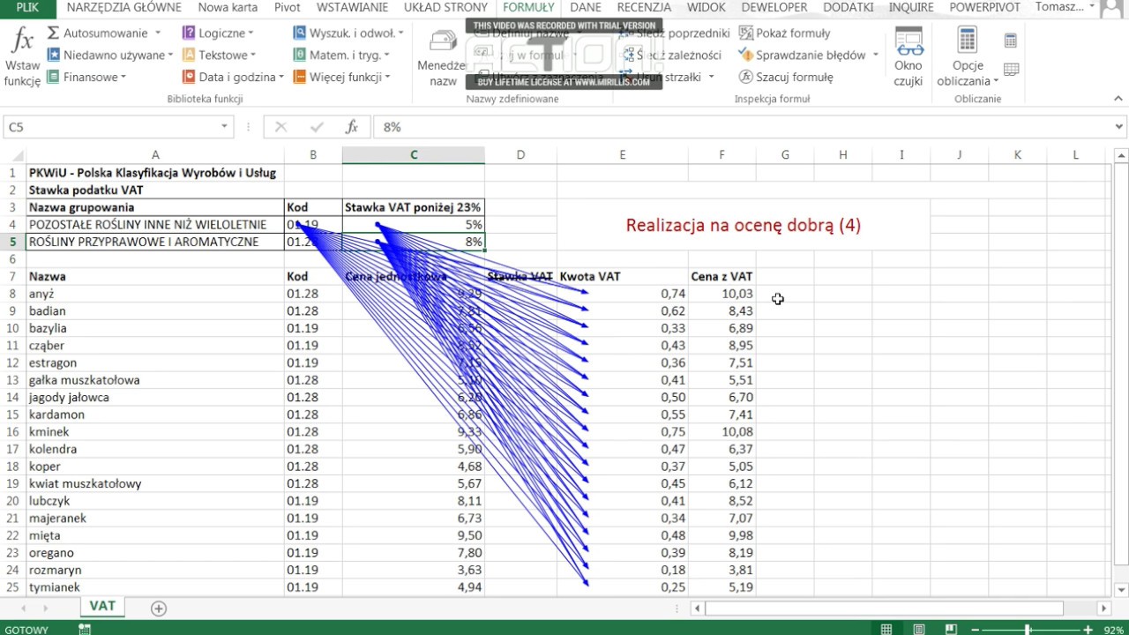Open Matem. i tryg. functions
1129x635 pixels.
(342, 55)
